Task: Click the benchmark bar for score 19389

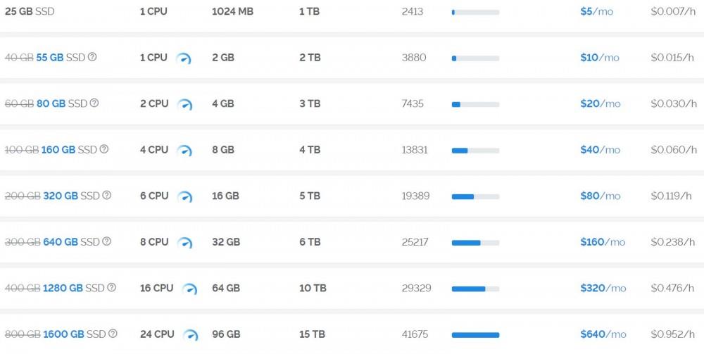Action: coord(475,196)
